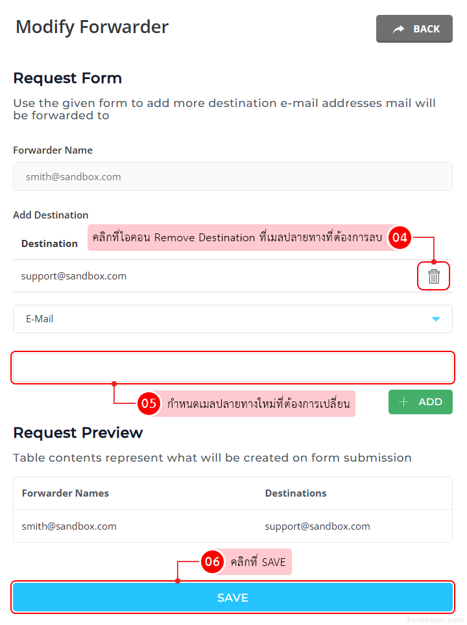Click the arrow icon on BACK button
This screenshot has width=467, height=625.
pyautogui.click(x=399, y=29)
